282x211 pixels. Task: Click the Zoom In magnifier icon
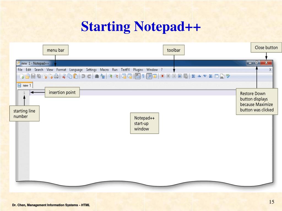[110, 76]
